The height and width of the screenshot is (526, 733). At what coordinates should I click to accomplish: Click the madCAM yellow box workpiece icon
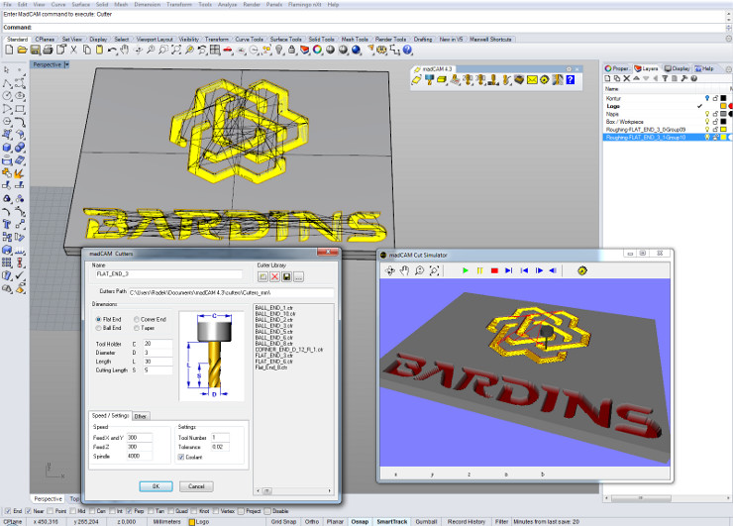tap(442, 80)
